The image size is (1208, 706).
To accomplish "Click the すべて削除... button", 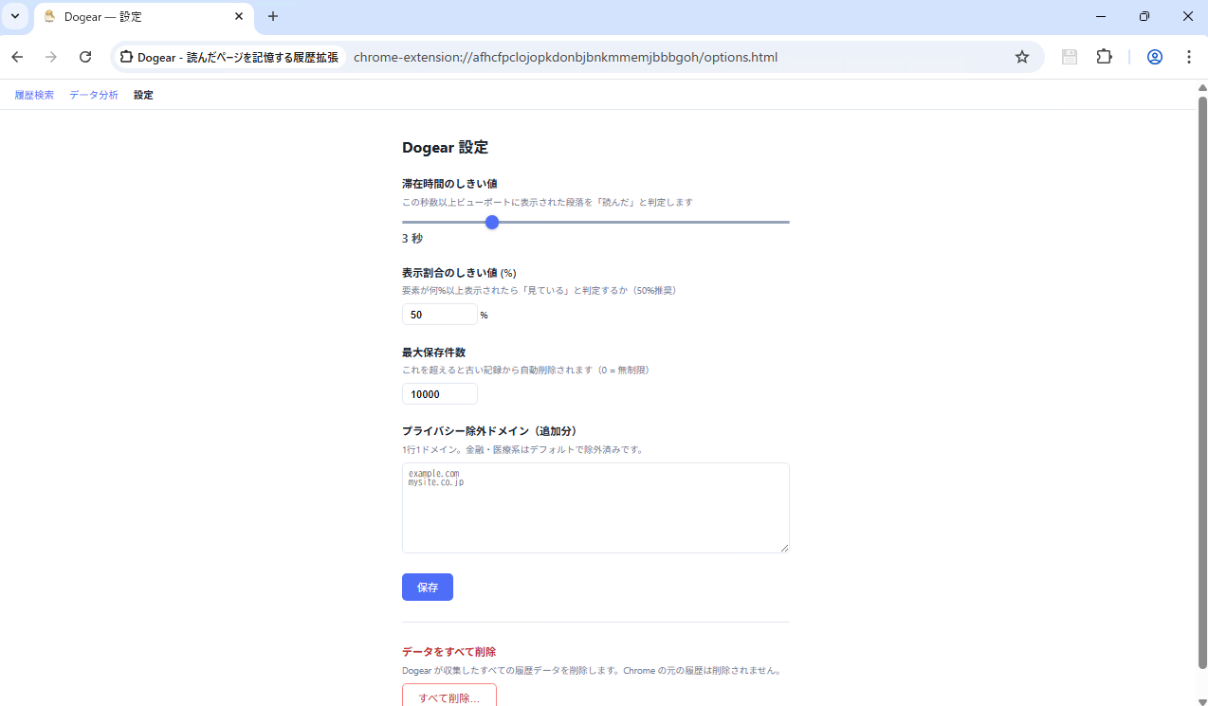I will click(x=449, y=697).
